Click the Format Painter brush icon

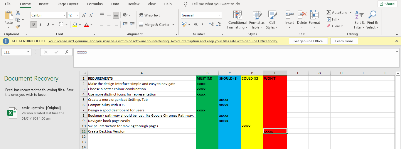pyautogui.click(x=18, y=26)
